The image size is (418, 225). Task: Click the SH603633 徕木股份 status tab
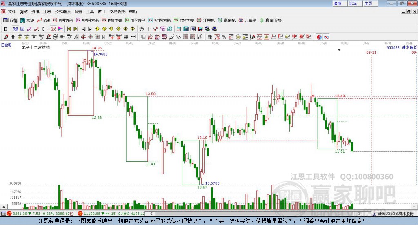point(396,214)
